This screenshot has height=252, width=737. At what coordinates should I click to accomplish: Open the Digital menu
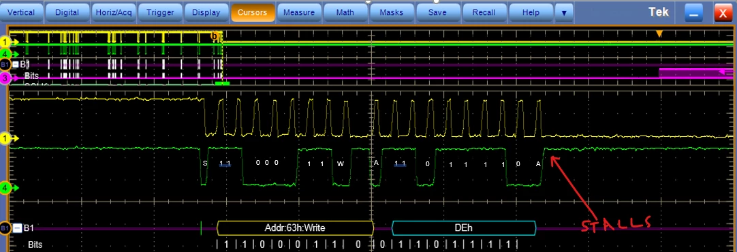67,13
